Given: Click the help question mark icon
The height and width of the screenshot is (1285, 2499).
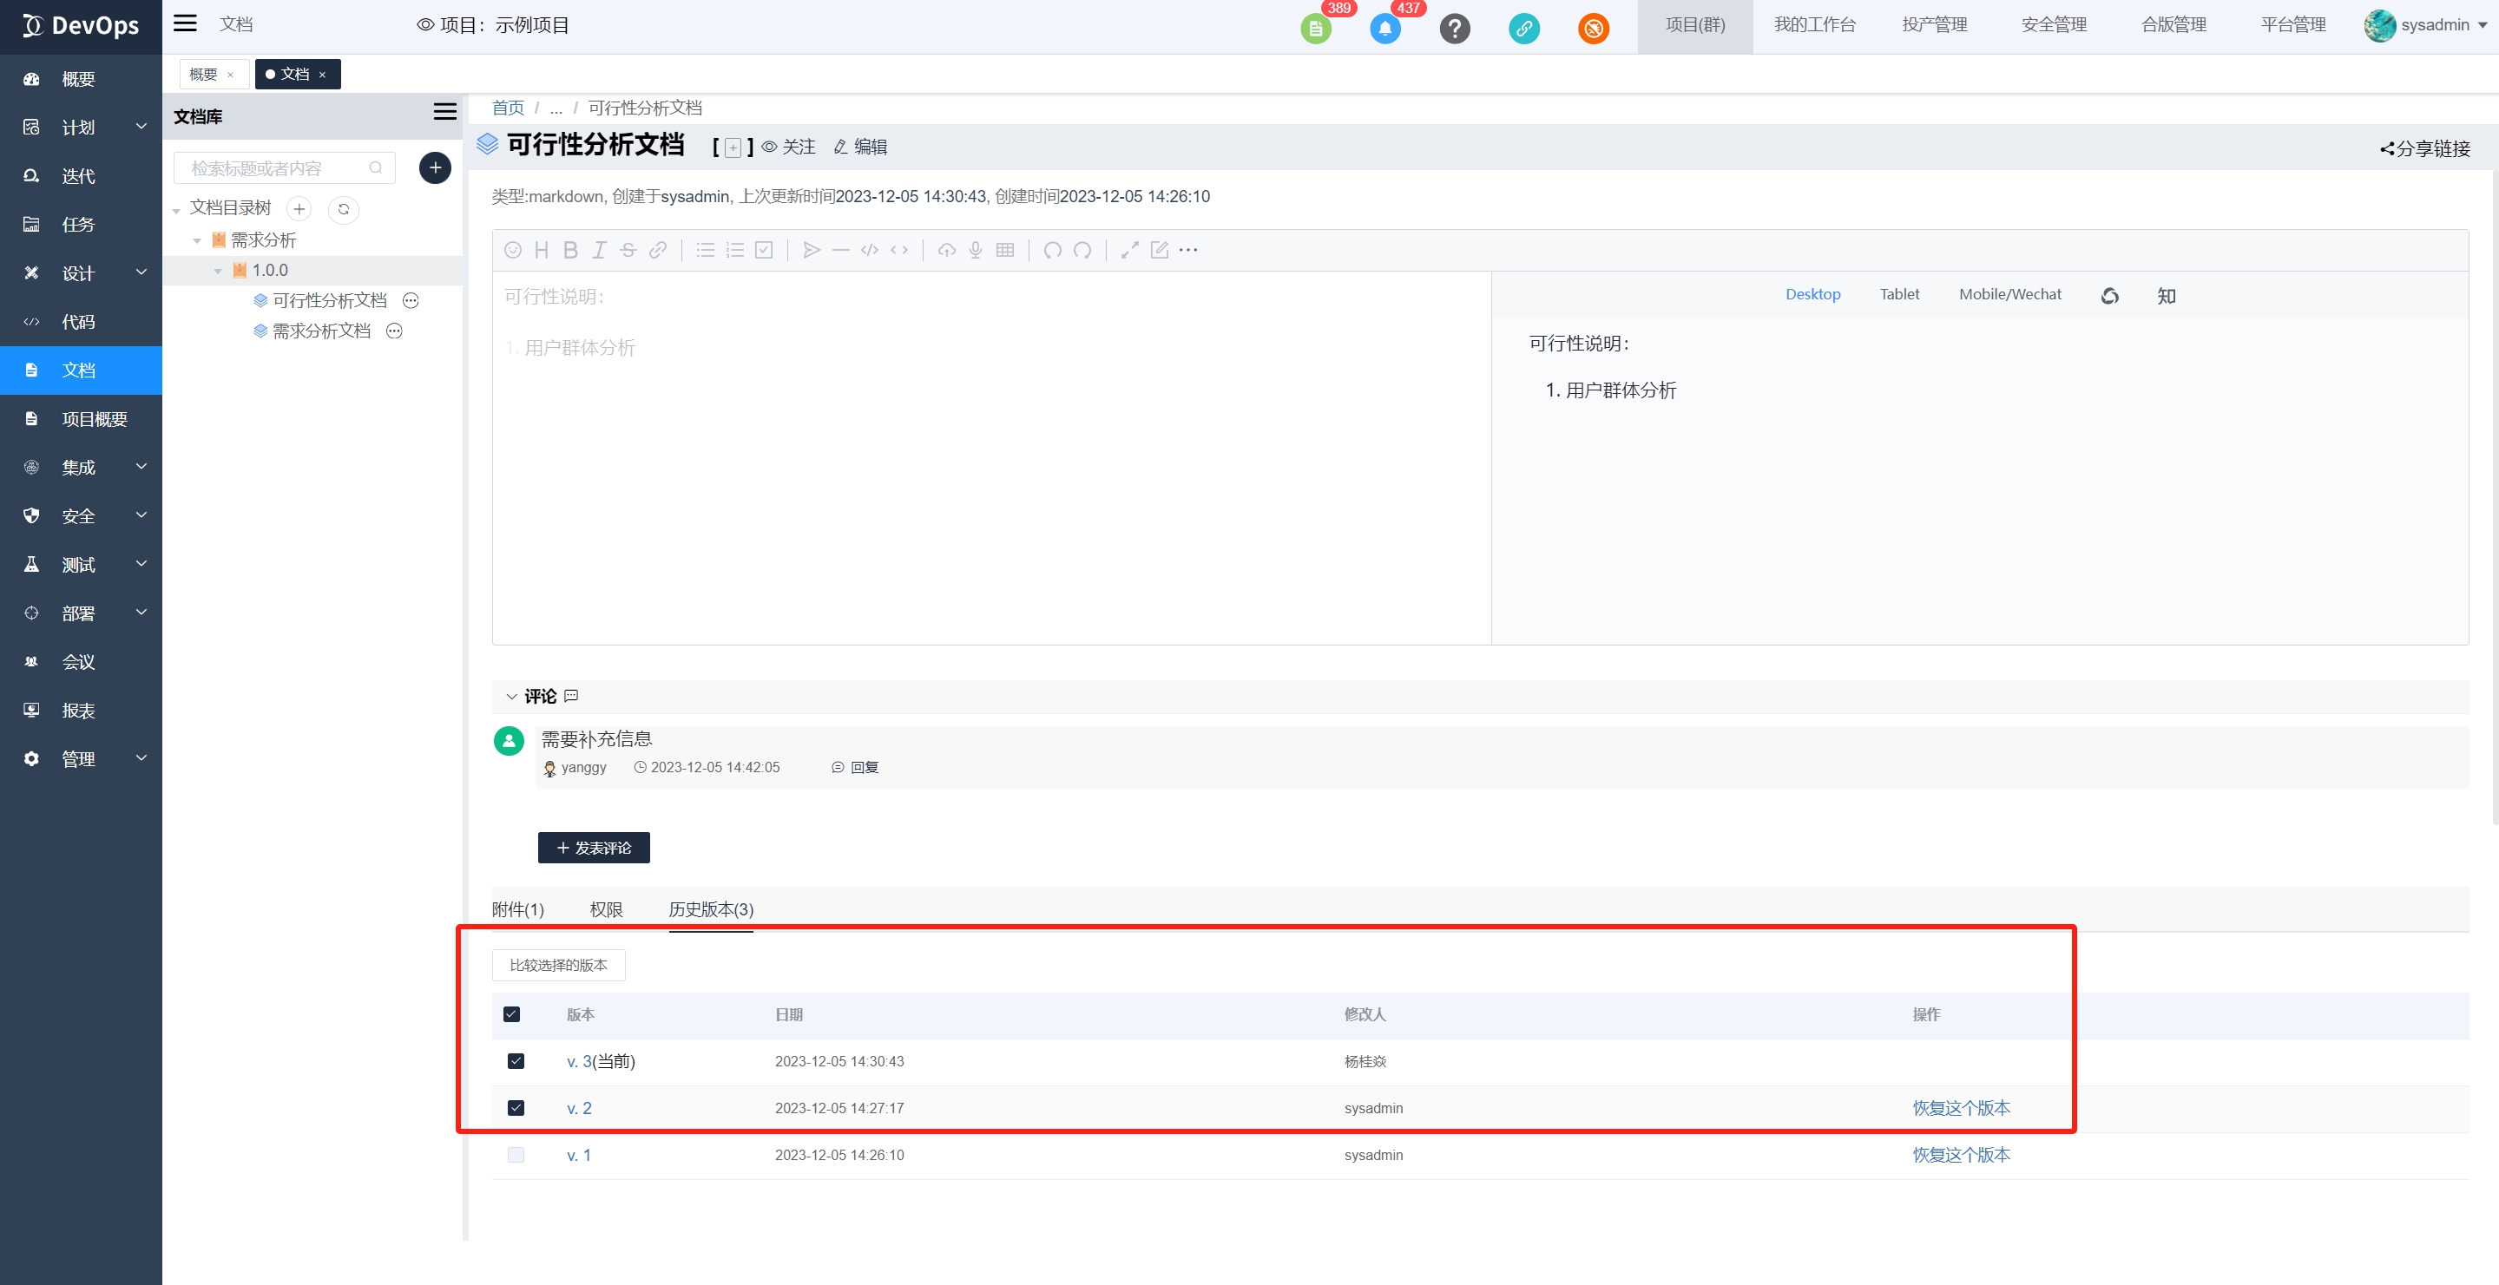Looking at the screenshot, I should (x=1453, y=28).
